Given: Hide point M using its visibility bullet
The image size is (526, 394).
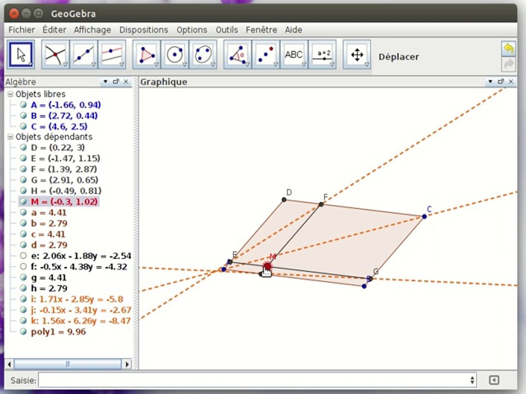Looking at the screenshot, I should tap(23, 202).
